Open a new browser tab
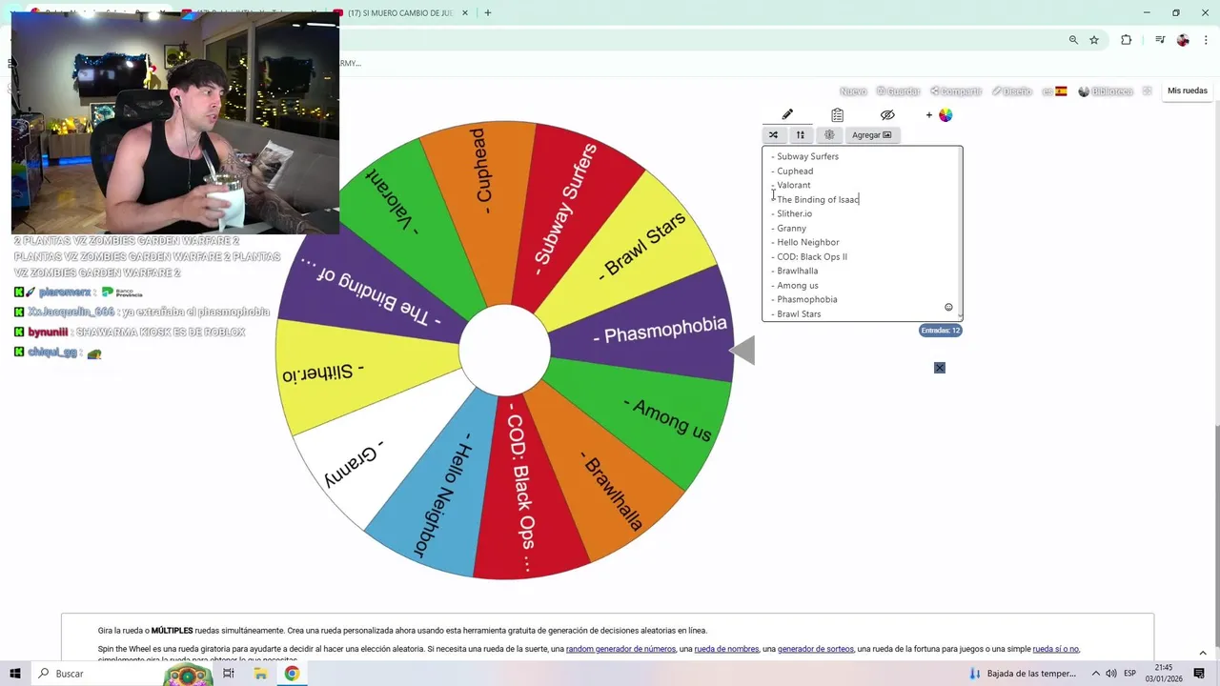1220x686 pixels. (487, 13)
